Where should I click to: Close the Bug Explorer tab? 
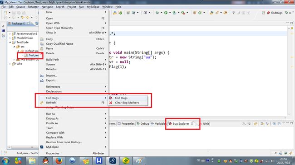tap(192, 123)
